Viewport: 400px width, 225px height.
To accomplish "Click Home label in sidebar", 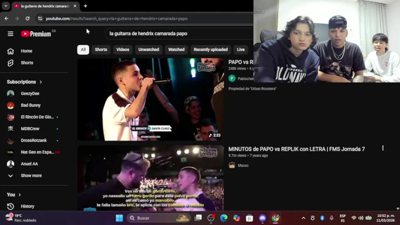I will click(x=27, y=51).
